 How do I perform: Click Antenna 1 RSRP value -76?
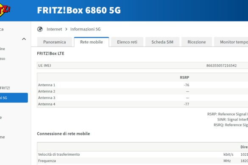click(187, 85)
